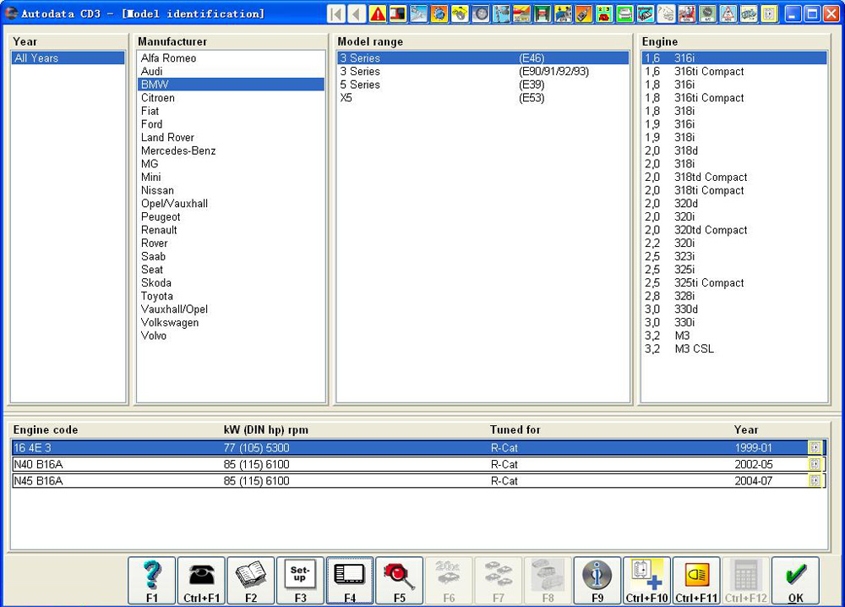
Task: Open the green background toolbar icon
Action: click(624, 14)
